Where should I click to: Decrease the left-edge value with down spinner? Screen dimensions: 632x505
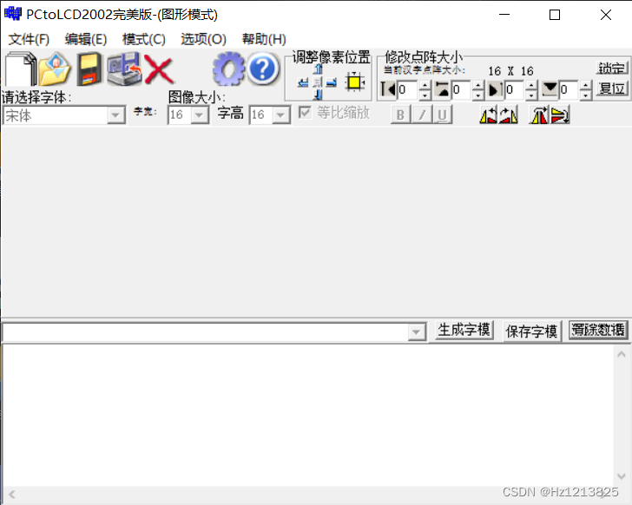pyautogui.click(x=425, y=95)
